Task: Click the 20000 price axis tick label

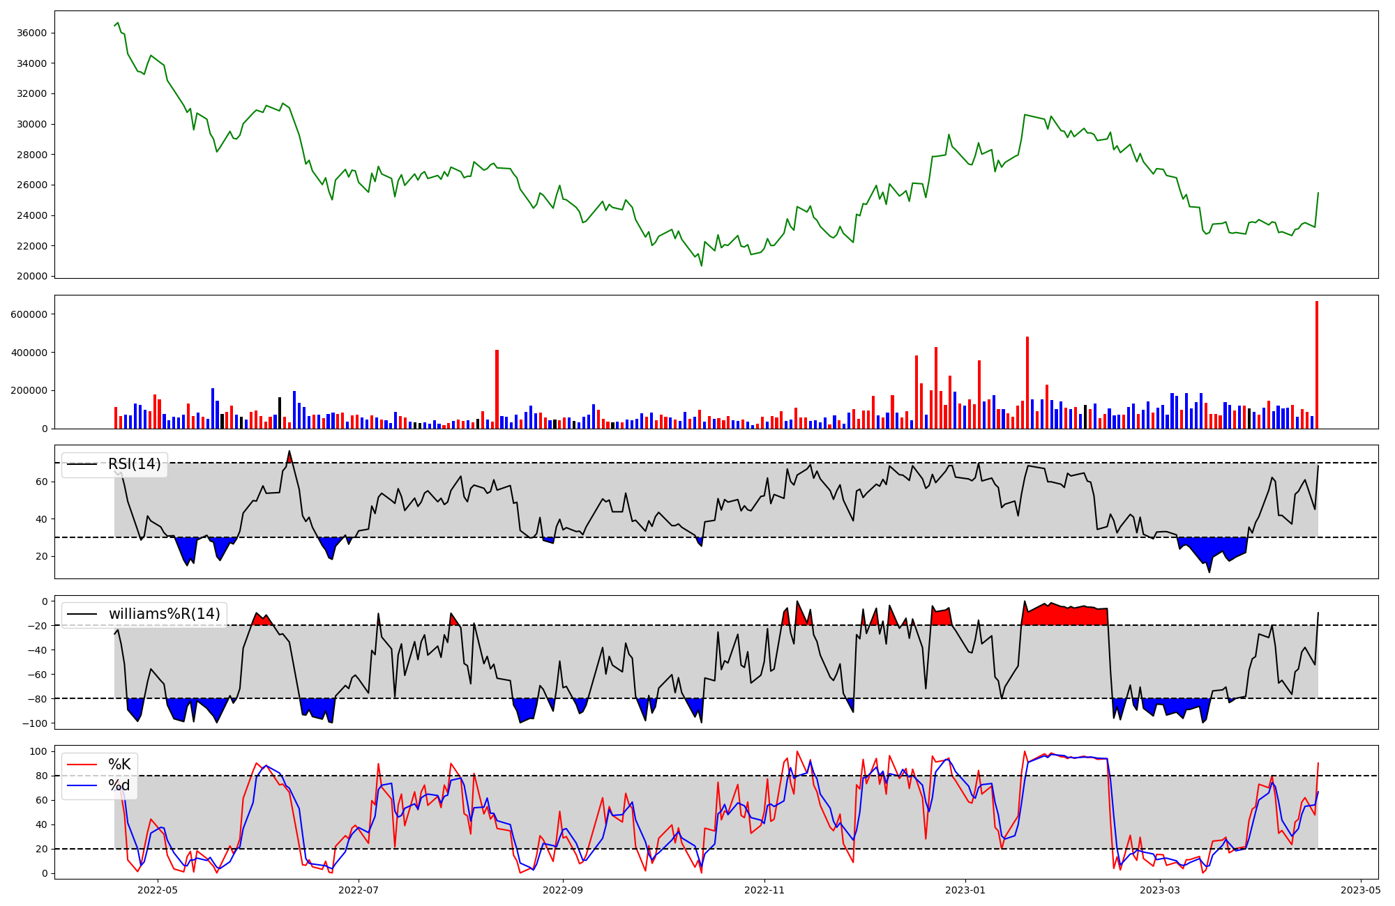Action: click(31, 276)
